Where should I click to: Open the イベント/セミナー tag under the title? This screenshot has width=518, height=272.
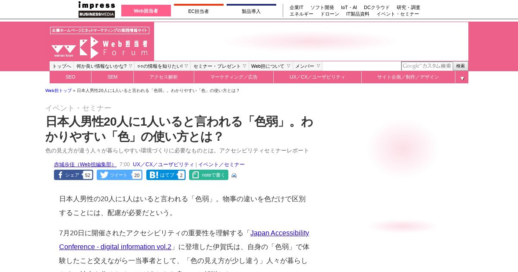click(221, 164)
